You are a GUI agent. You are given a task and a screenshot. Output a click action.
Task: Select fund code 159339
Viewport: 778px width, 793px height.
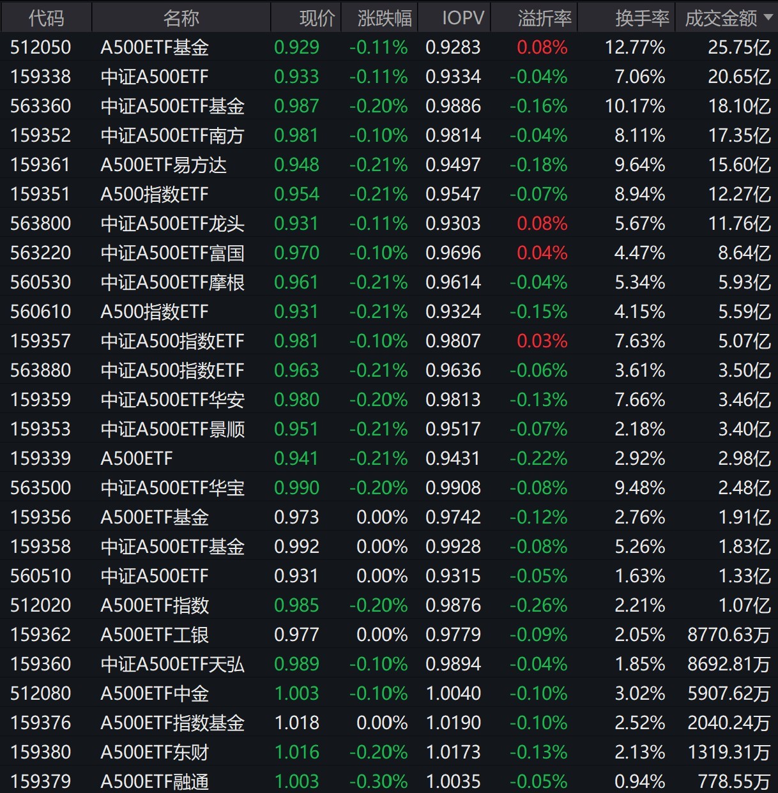click(41, 458)
